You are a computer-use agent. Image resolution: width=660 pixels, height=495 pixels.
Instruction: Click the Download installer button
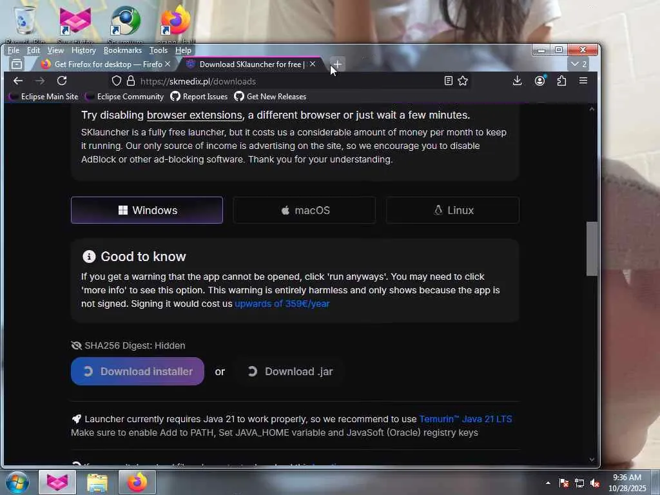138,371
